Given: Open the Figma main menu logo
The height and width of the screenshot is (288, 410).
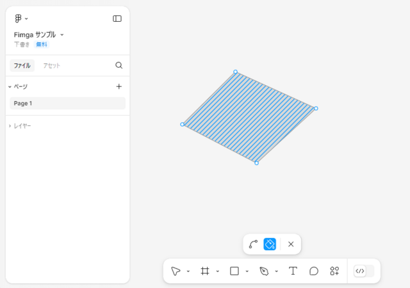Looking at the screenshot, I should point(19,19).
